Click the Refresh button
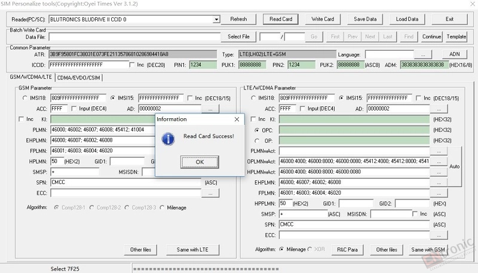 (238, 19)
